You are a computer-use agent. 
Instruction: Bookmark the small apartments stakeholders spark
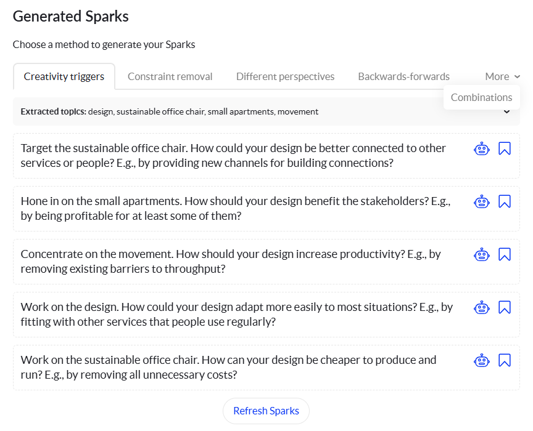(505, 201)
